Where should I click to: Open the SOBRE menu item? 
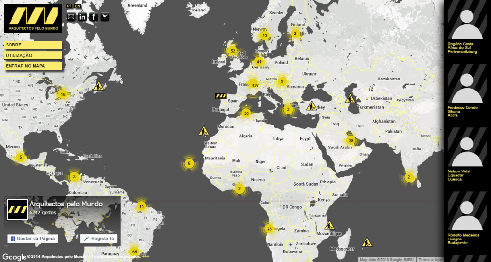[x=33, y=45]
